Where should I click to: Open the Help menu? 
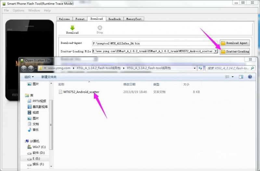point(47,10)
